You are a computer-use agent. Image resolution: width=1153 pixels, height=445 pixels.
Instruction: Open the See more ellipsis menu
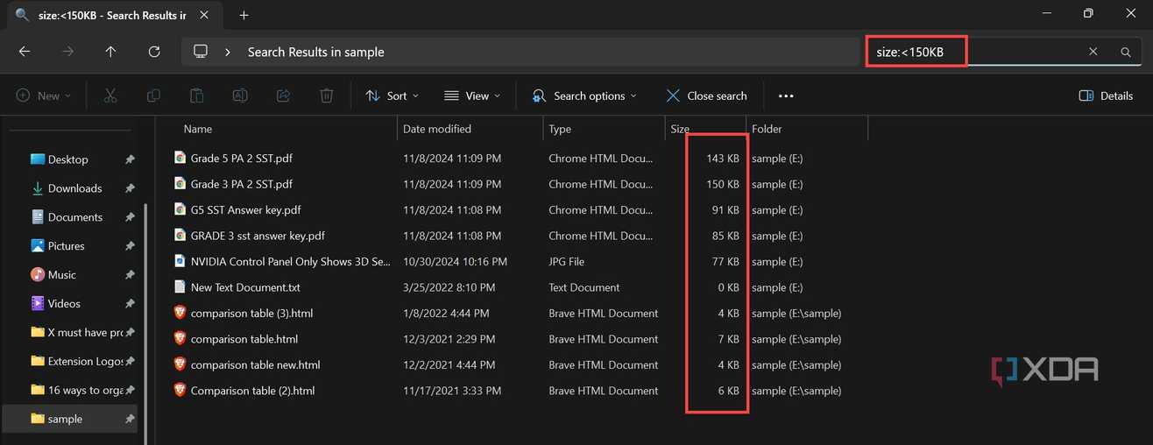[x=786, y=95]
